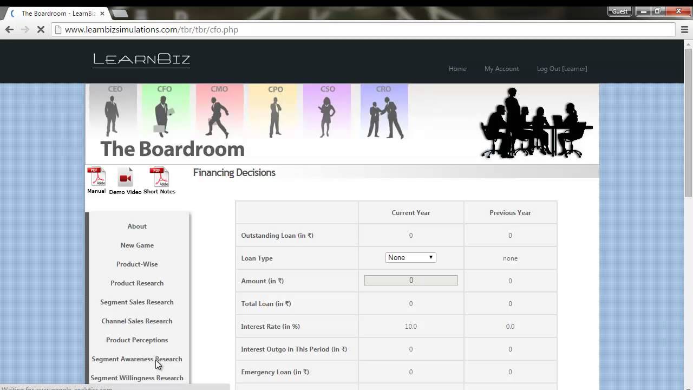Click the Previous Year column header
The height and width of the screenshot is (390, 693).
510,213
